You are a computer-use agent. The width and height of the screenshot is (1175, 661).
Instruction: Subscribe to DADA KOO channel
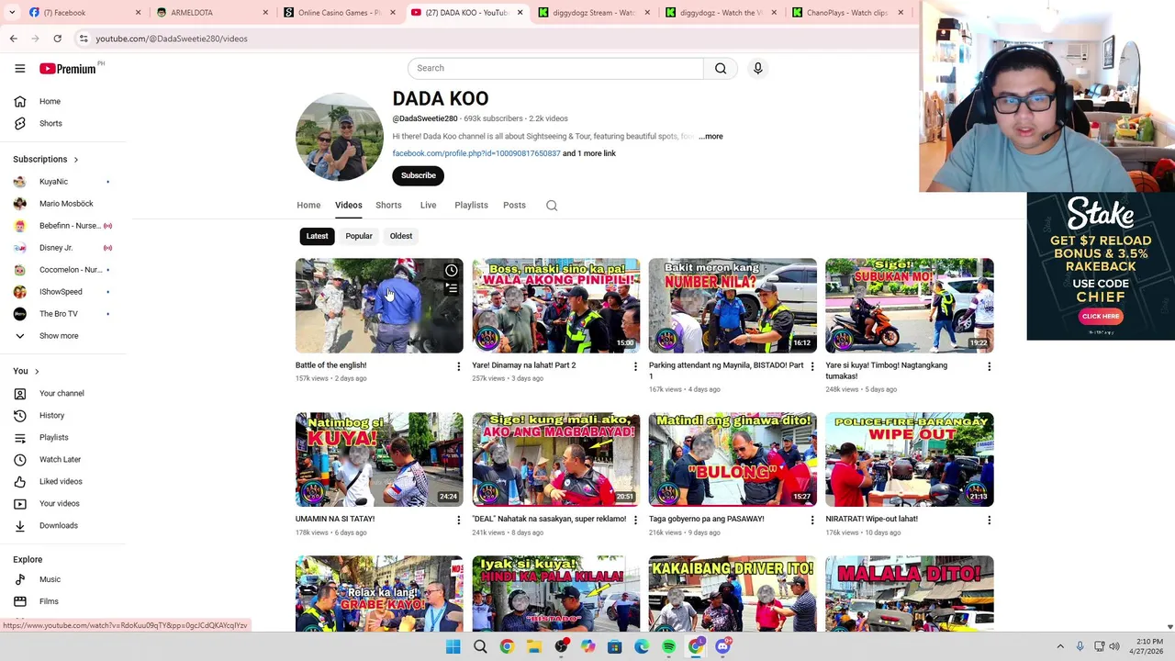pyautogui.click(x=418, y=175)
